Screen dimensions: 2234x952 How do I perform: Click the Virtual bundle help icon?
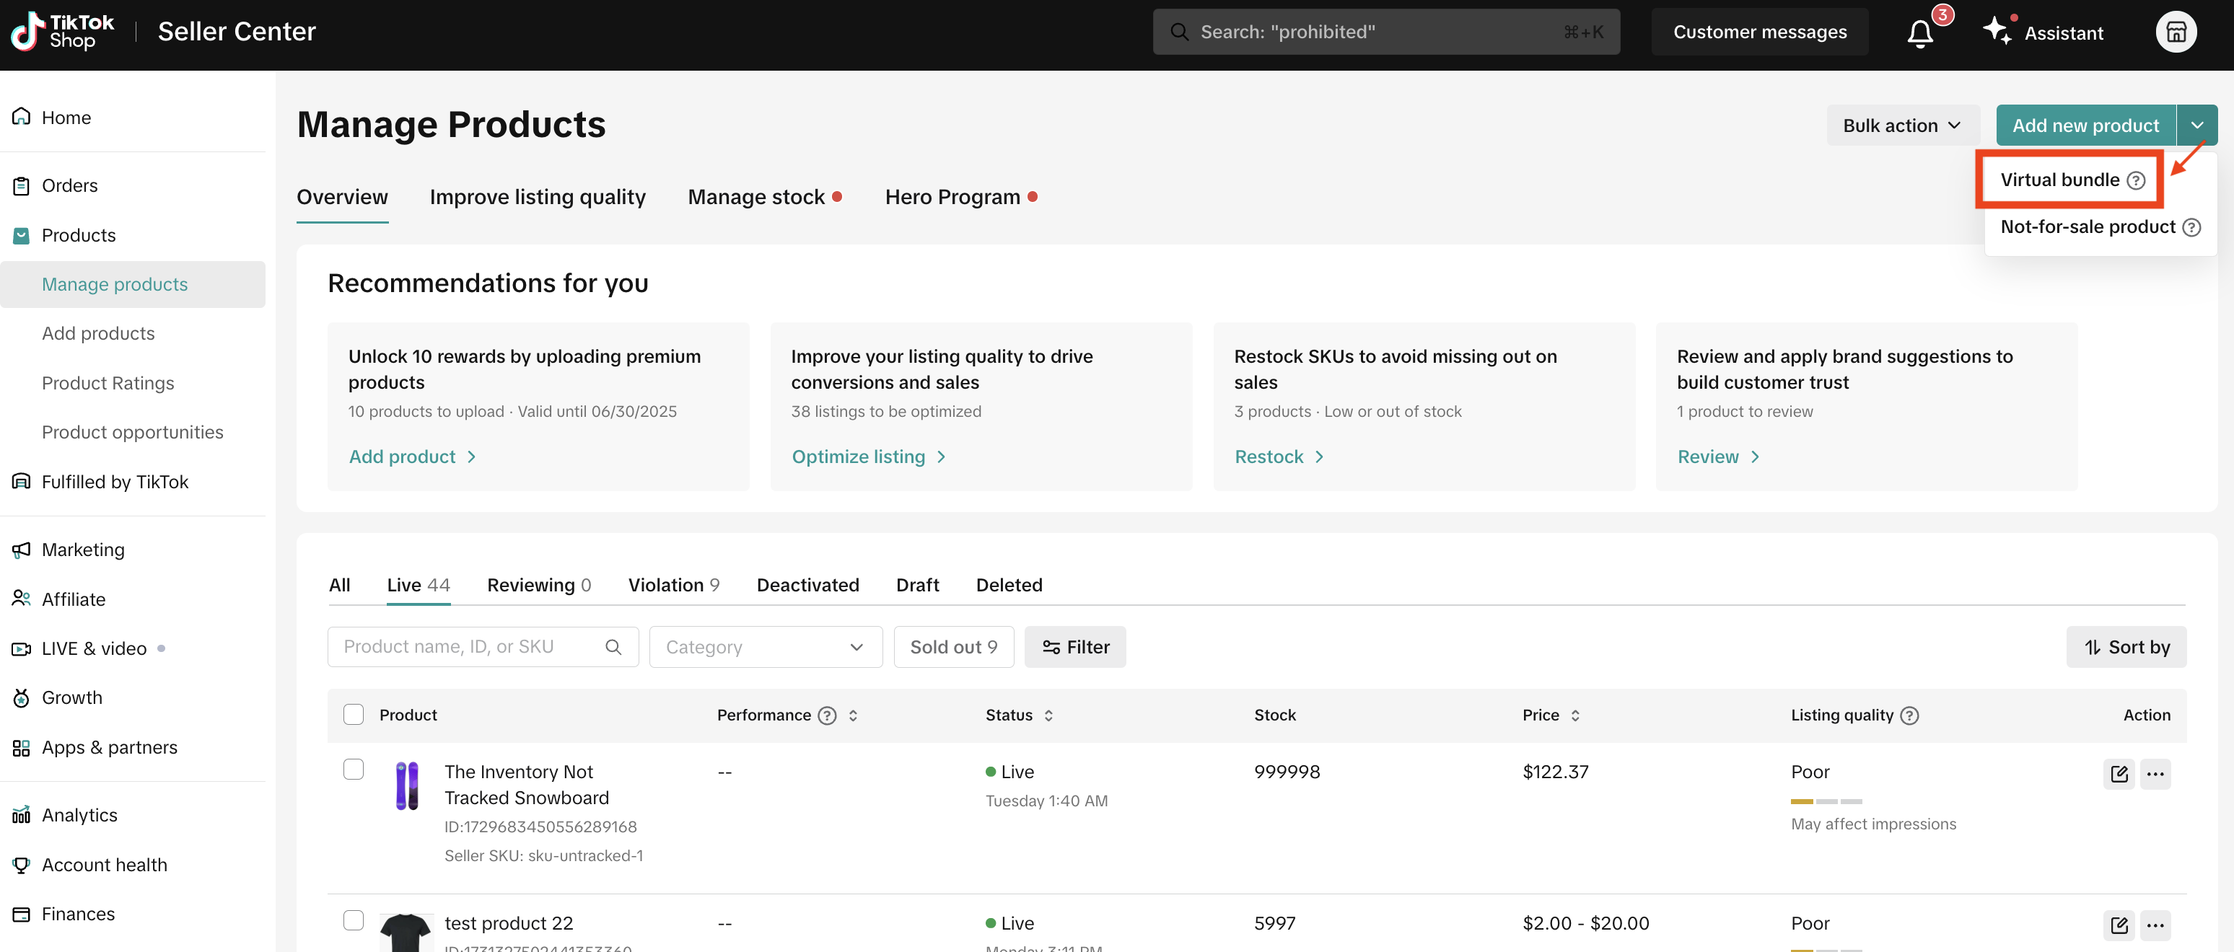[x=2136, y=180]
